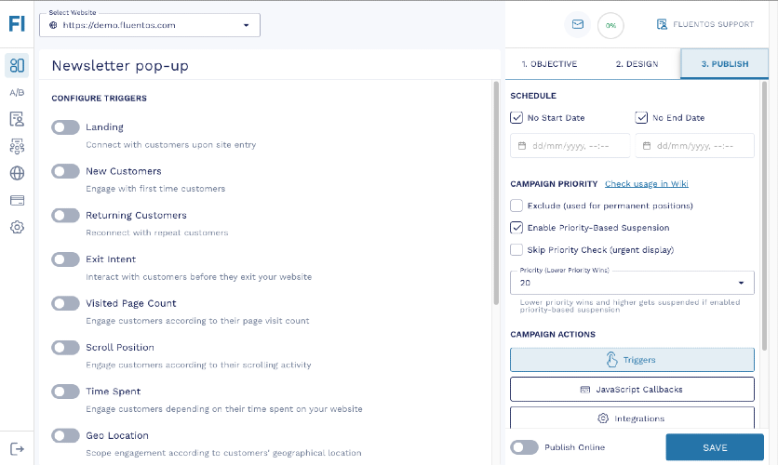The height and width of the screenshot is (465, 778).
Task: Click the Newsletter pop-up title
Action: pyautogui.click(x=120, y=66)
